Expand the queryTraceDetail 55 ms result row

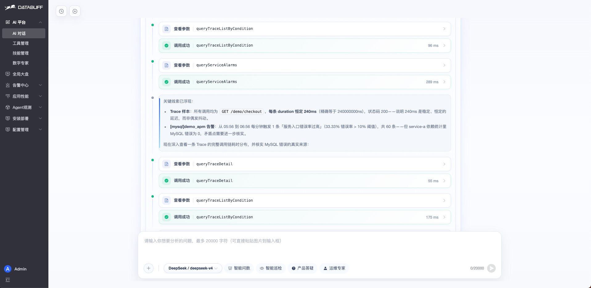(x=305, y=181)
